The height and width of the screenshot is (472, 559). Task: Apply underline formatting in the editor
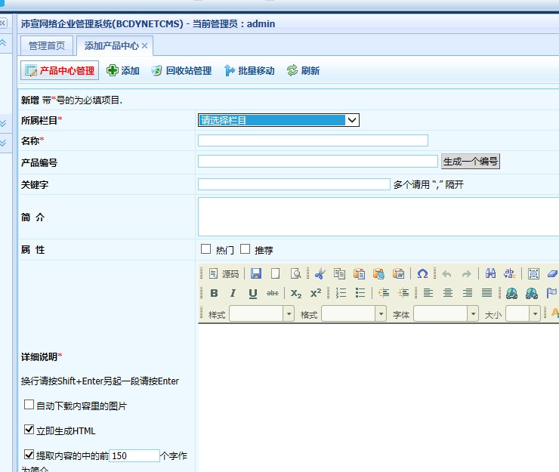[x=252, y=293]
